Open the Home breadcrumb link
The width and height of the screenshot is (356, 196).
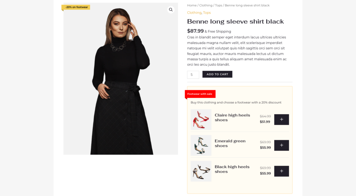coord(192,5)
